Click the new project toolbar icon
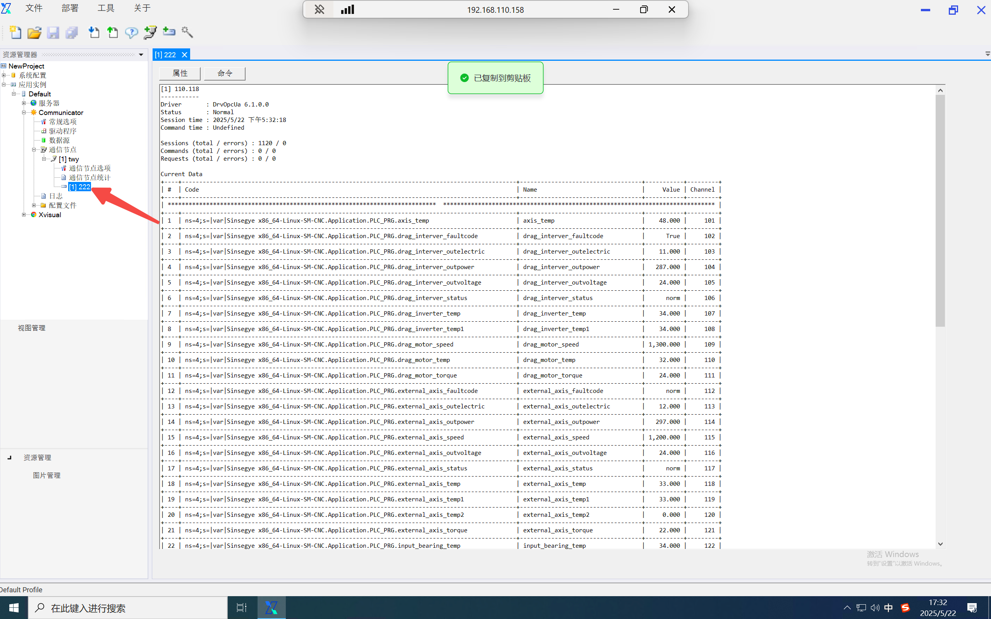Image resolution: width=991 pixels, height=619 pixels. (x=15, y=33)
